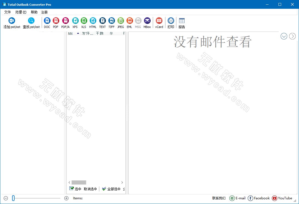This screenshot has height=204, width=299.
Task: Select the PDF/A conversion icon
Action: 65,21
